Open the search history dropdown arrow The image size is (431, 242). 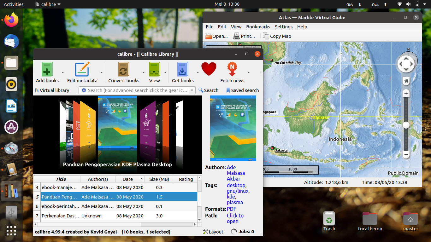pyautogui.click(x=192, y=90)
